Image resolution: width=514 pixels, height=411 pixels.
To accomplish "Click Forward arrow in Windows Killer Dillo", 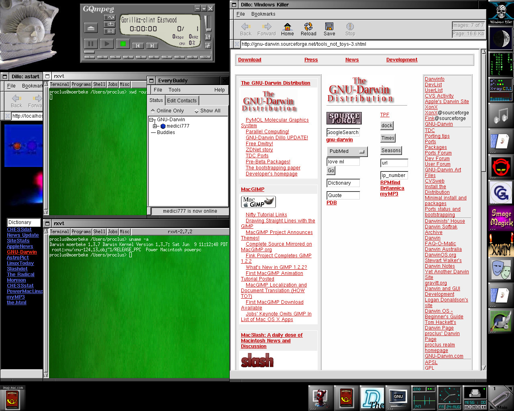I will point(267,29).
